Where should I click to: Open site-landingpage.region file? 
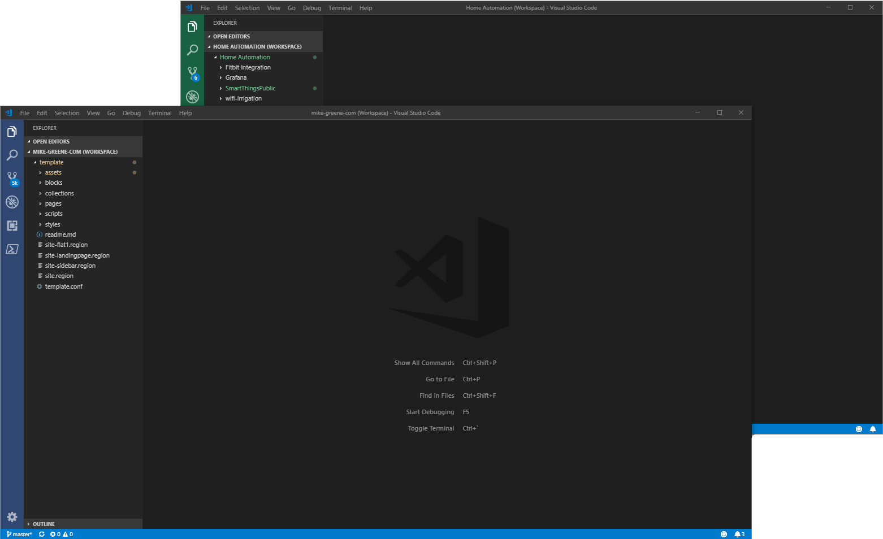83,255
